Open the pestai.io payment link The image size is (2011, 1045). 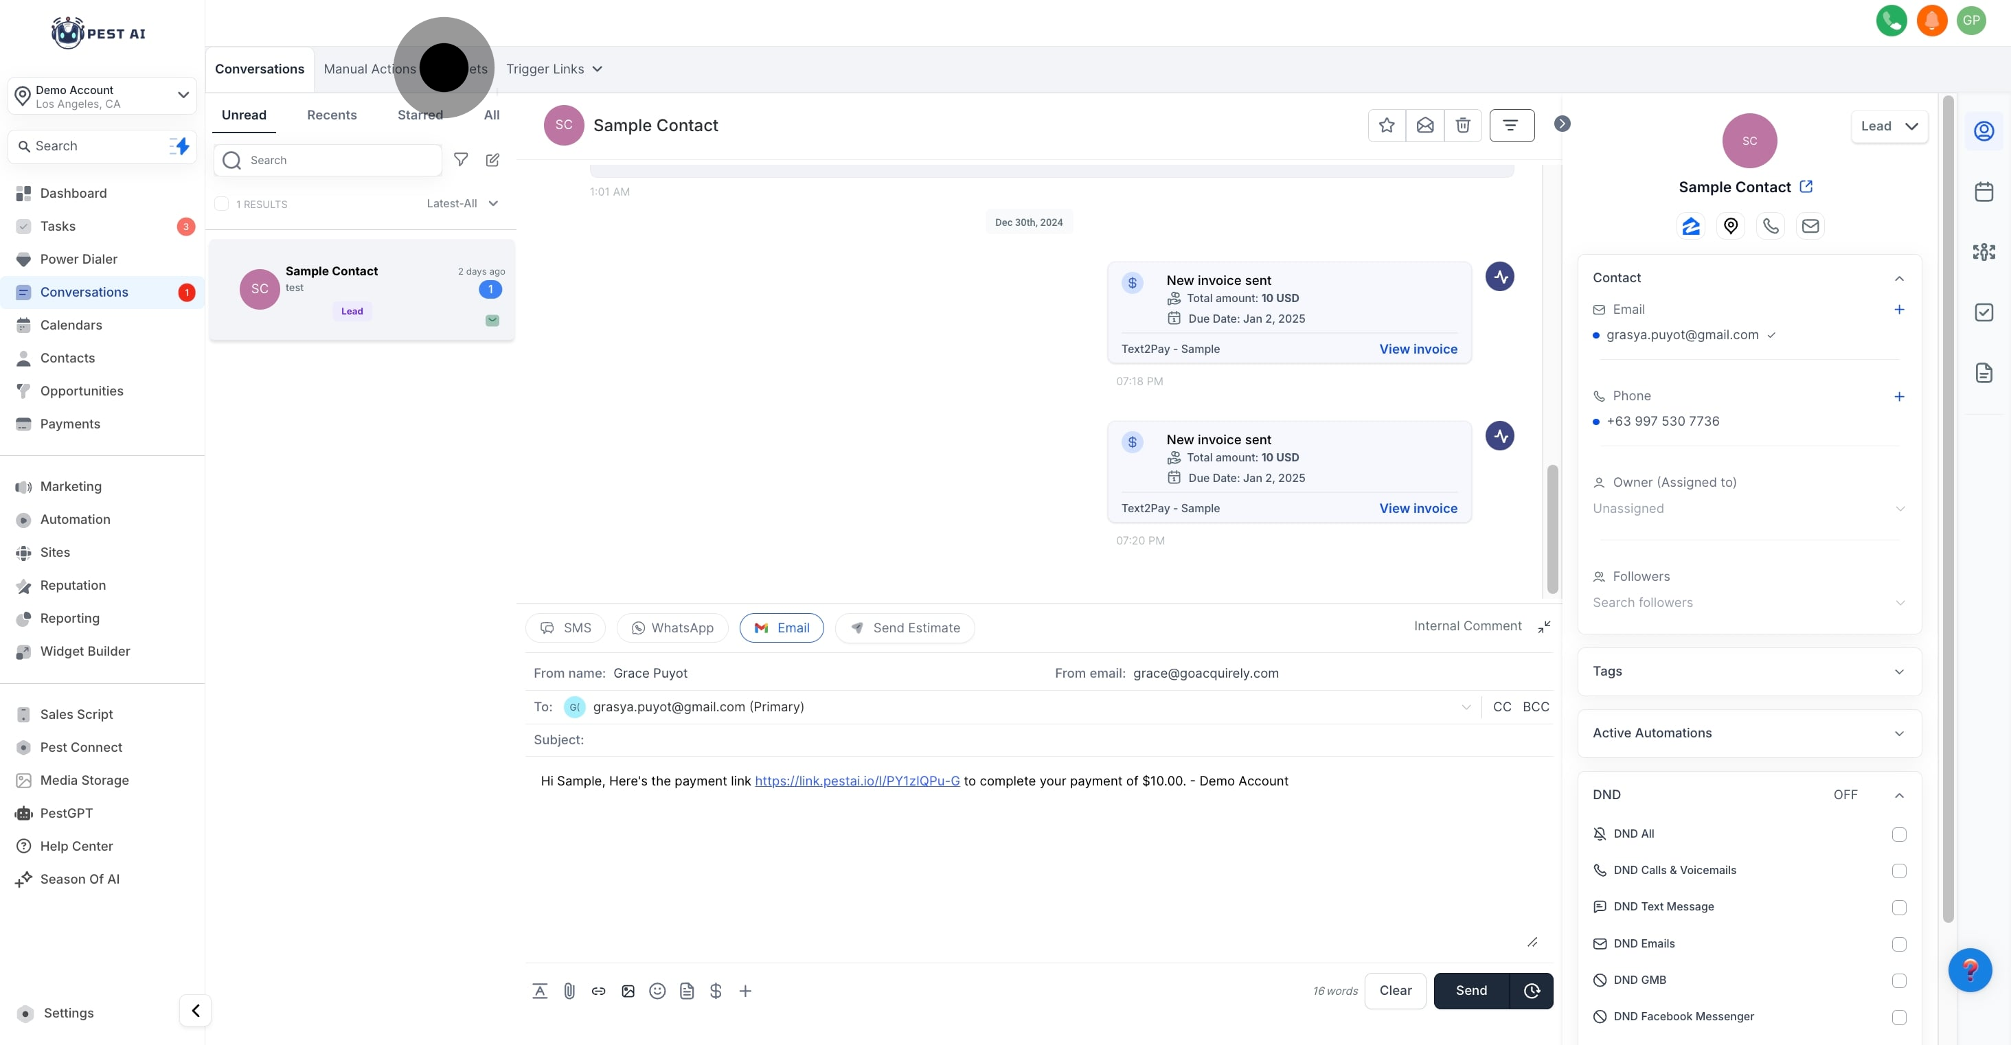856,781
